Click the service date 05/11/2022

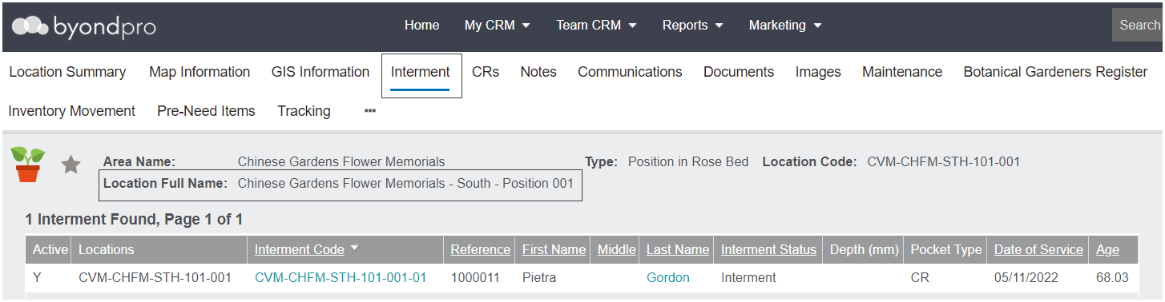(1026, 277)
